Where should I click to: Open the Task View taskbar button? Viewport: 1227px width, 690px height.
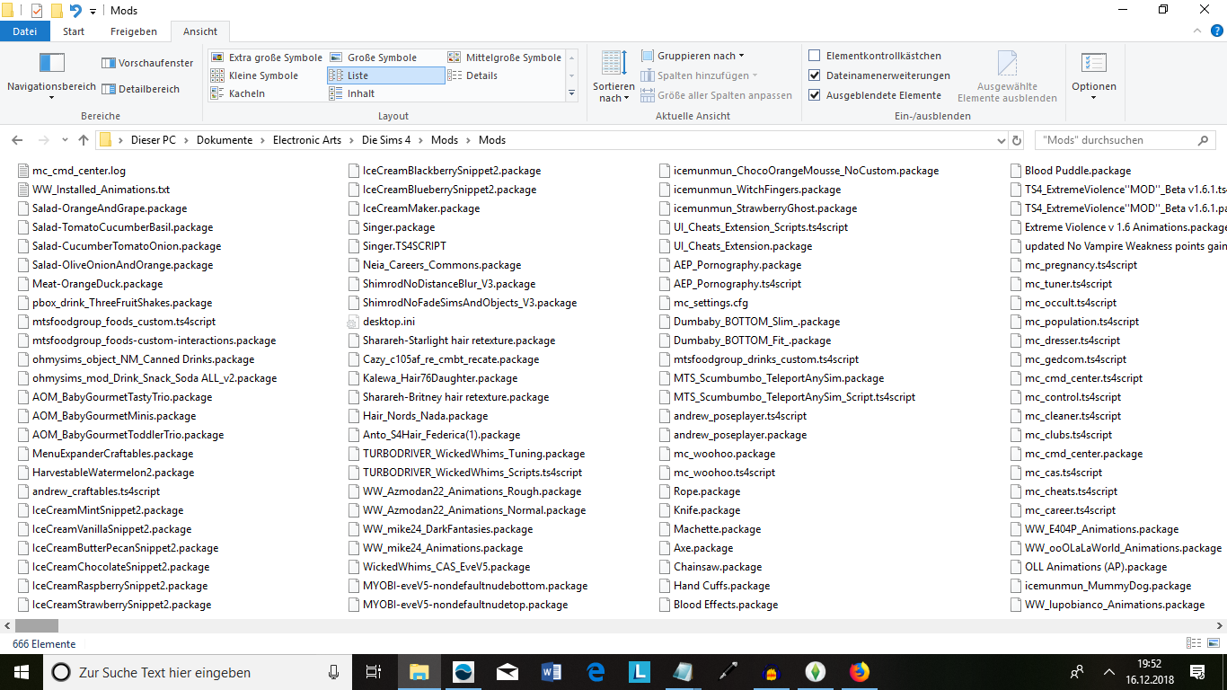(375, 672)
